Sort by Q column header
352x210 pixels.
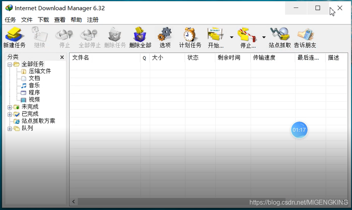coord(145,58)
